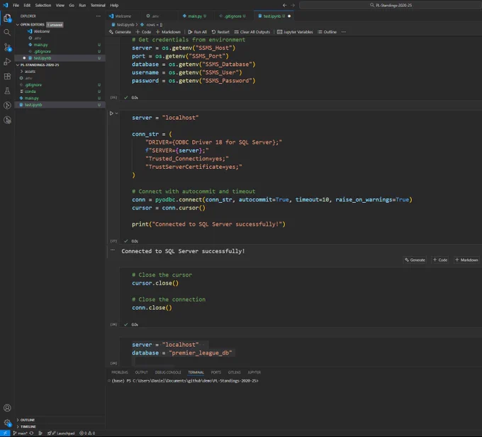Click the Restart kernel toolbar button

click(220, 32)
